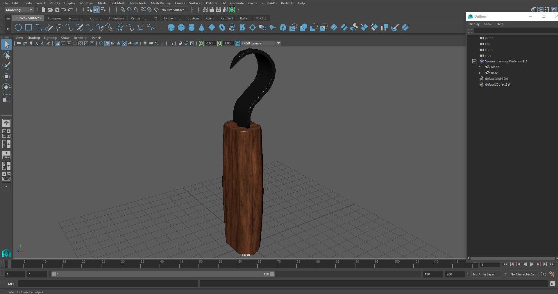The height and width of the screenshot is (294, 558).
Task: Open the Mesh Tools menu
Action: tap(138, 3)
